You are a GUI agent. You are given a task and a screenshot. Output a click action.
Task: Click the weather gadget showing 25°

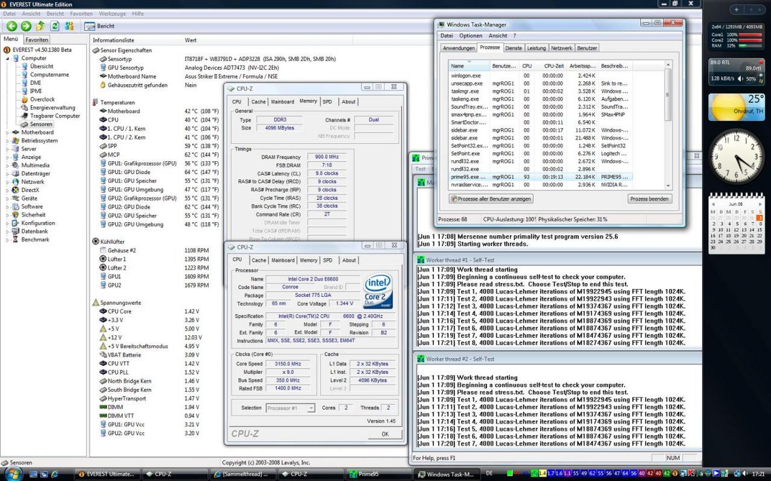click(x=737, y=106)
